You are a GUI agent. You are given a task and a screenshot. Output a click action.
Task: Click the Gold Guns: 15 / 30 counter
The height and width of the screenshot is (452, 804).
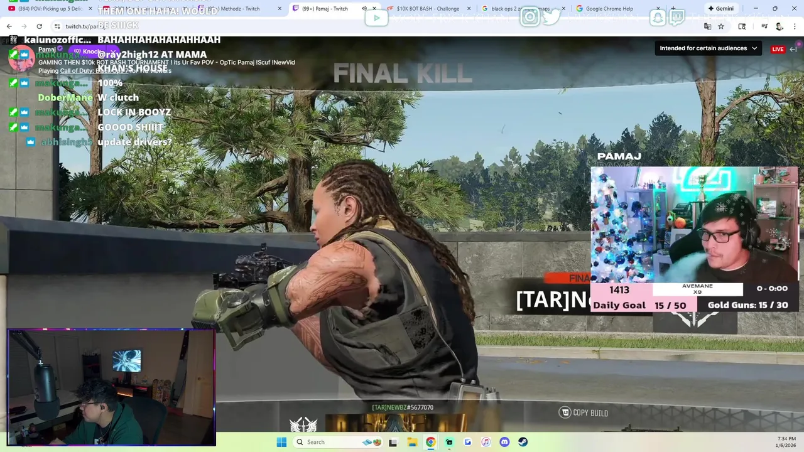[x=747, y=305]
